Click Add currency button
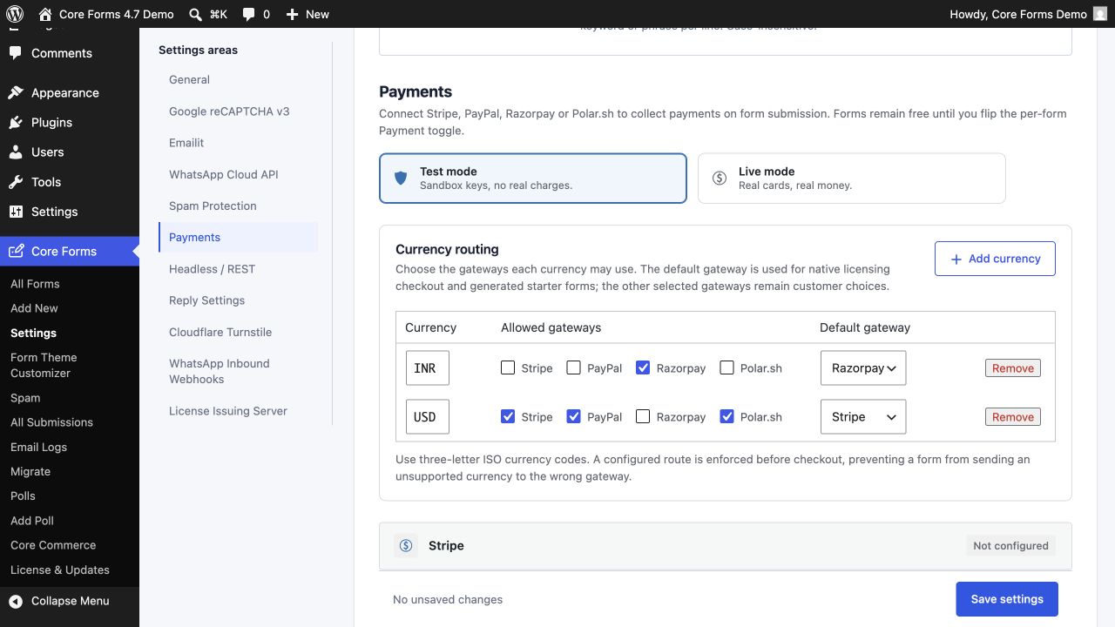Viewport: 1115px width, 627px height. click(995, 259)
